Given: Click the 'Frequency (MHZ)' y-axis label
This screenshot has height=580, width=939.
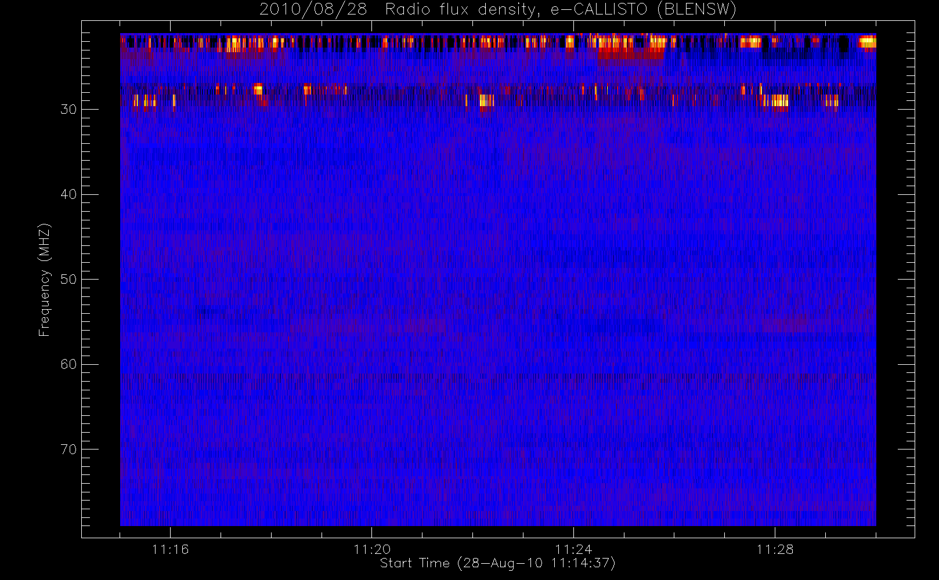Looking at the screenshot, I should [x=44, y=280].
